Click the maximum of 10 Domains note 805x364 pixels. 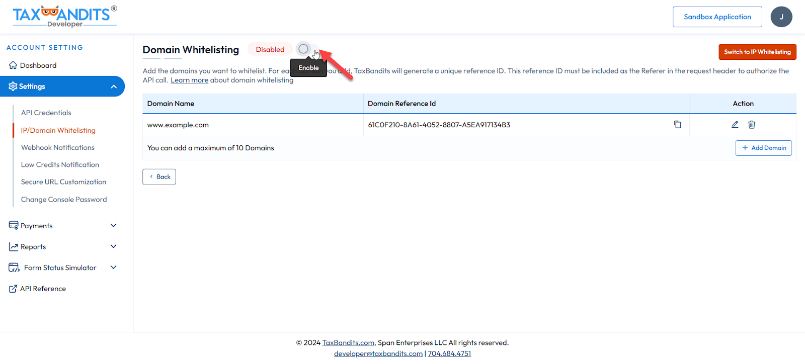(x=210, y=148)
